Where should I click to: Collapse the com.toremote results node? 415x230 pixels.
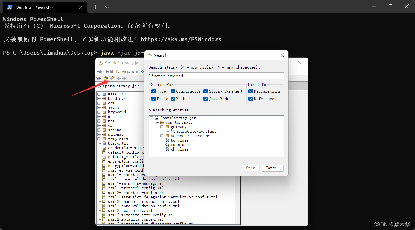156,122
